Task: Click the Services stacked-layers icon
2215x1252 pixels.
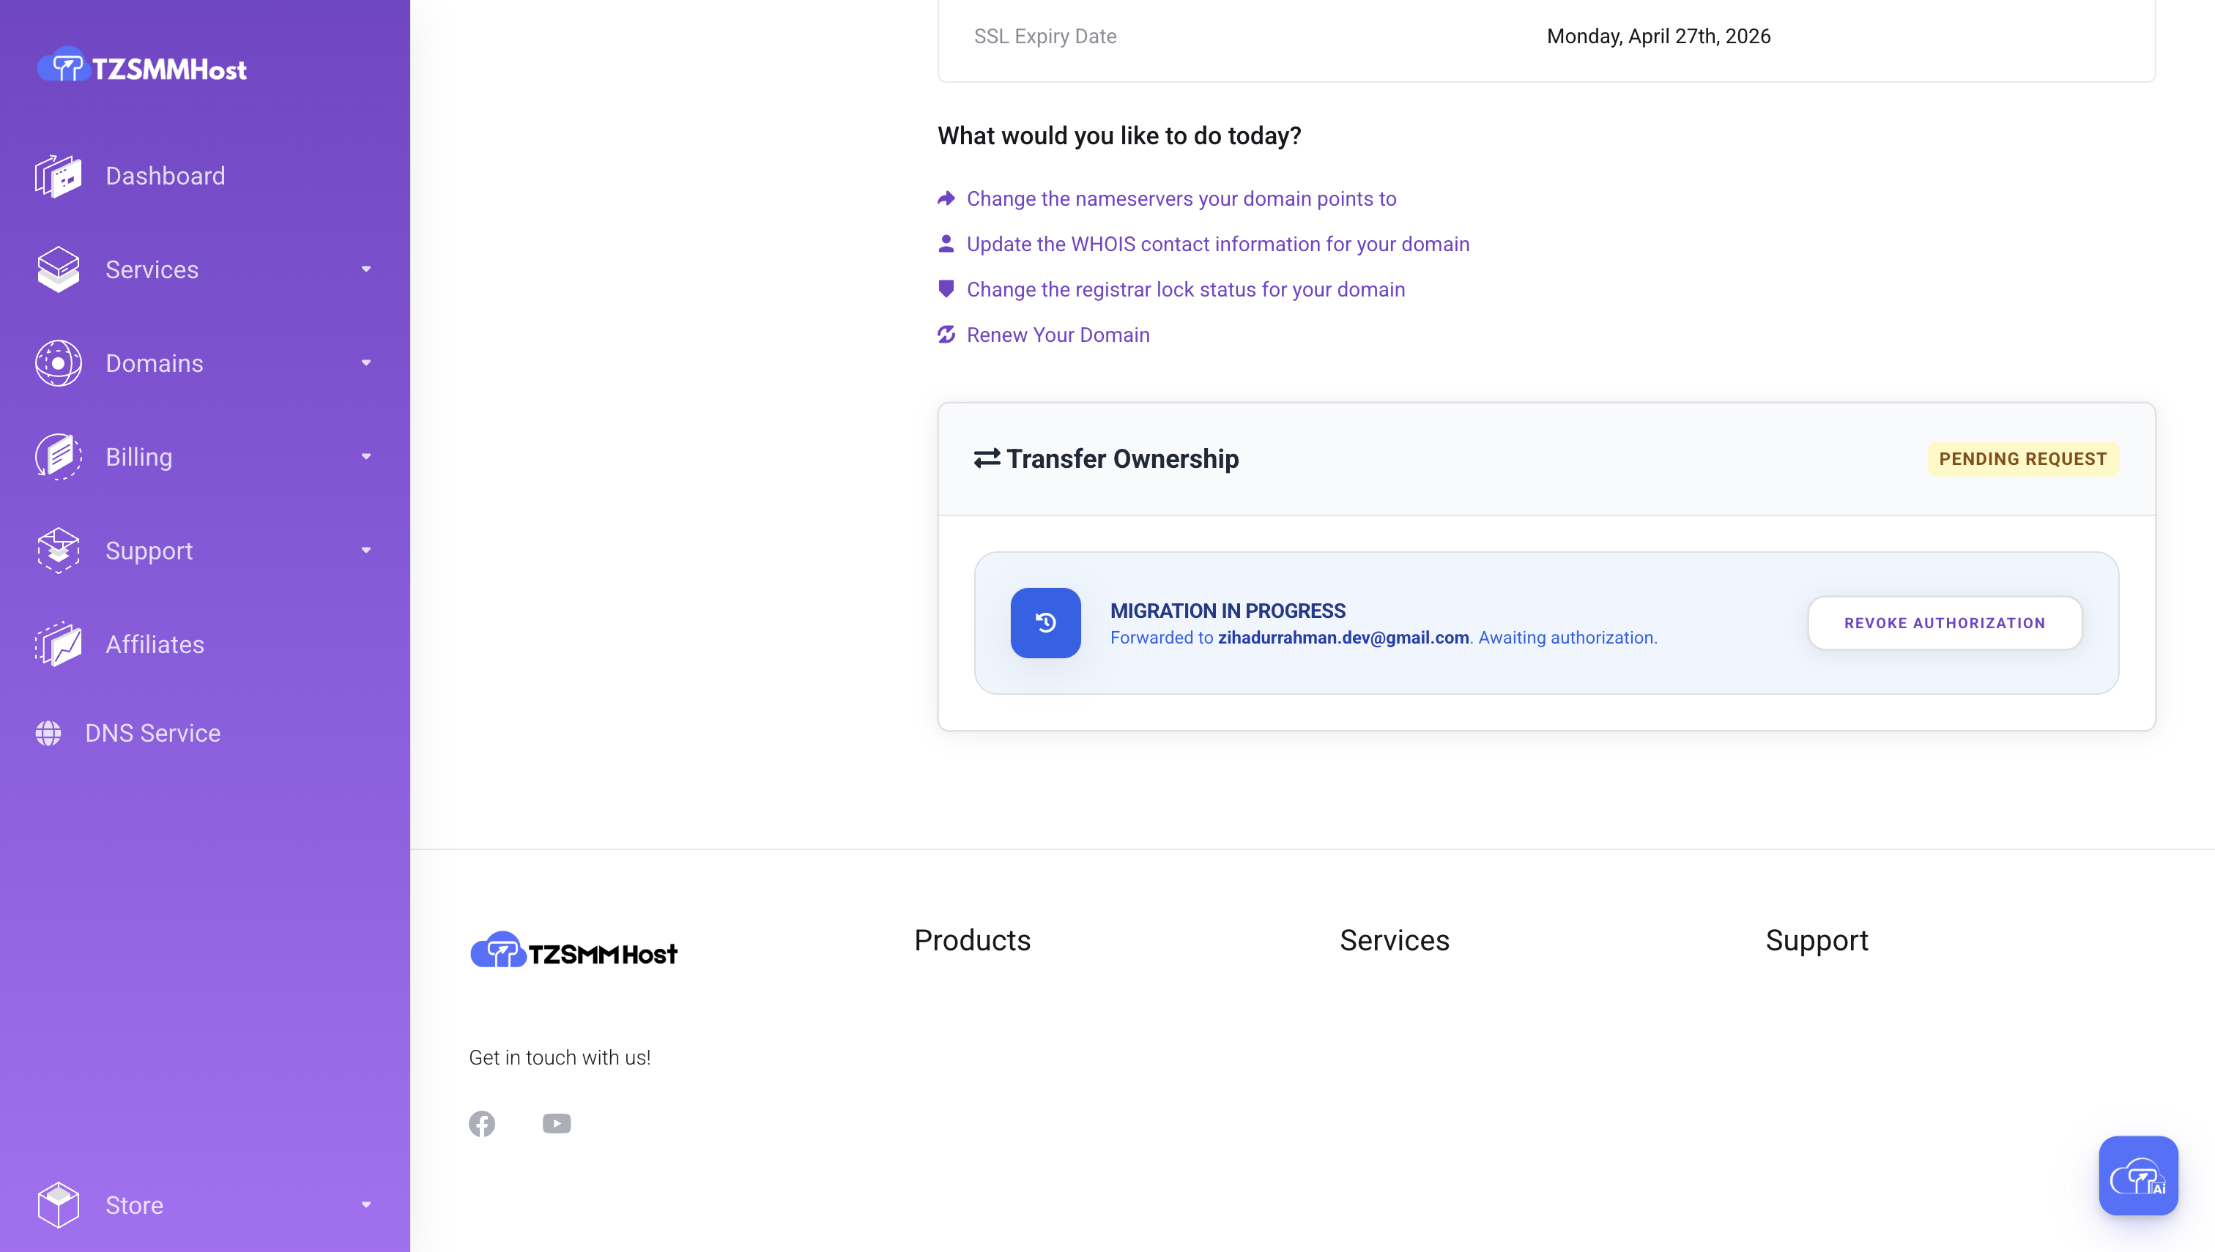Action: 58,269
